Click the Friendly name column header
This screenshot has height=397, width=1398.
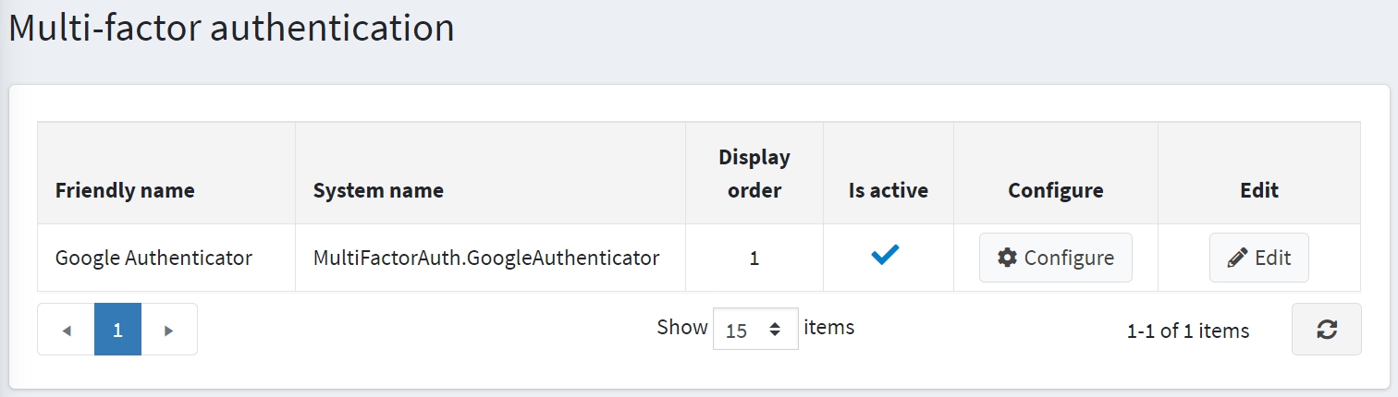click(125, 191)
